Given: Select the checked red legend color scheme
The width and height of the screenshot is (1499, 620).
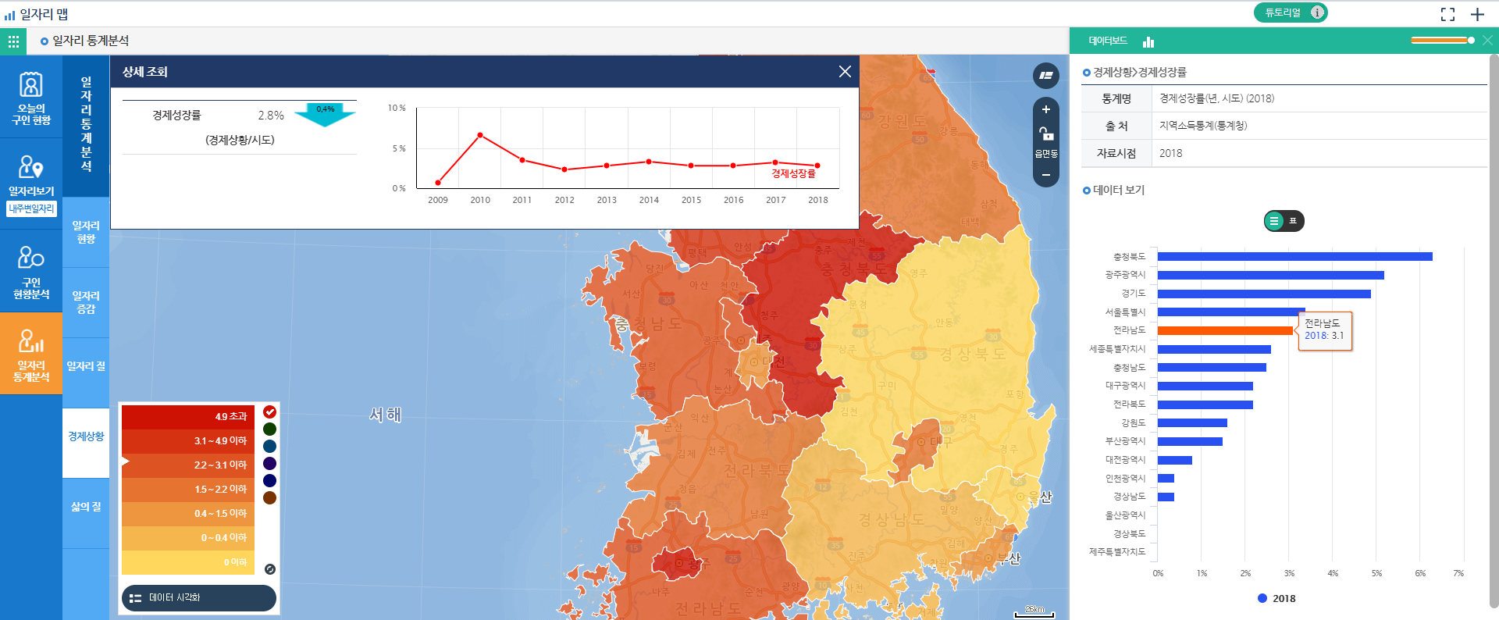Looking at the screenshot, I should point(269,412).
